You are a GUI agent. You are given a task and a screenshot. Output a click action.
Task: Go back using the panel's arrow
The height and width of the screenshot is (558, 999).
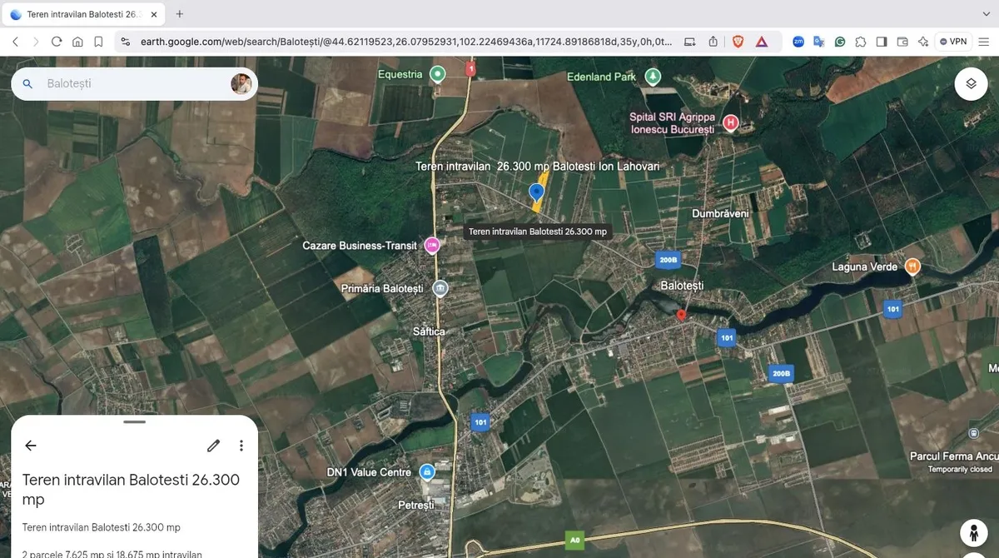click(31, 446)
